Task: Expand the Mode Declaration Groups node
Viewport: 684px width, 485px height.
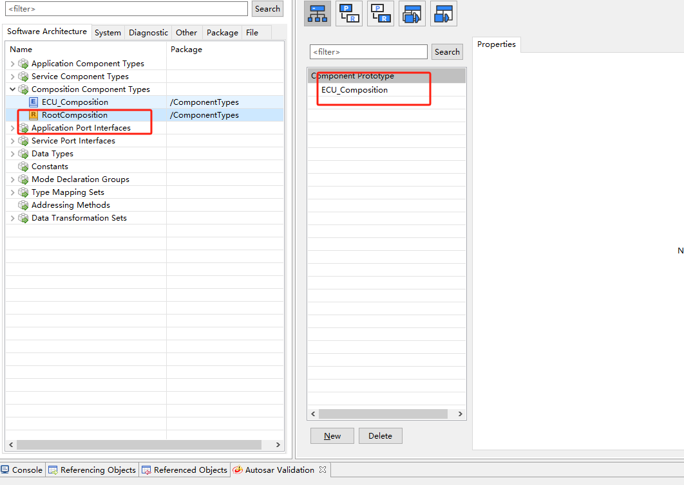Action: pos(12,179)
